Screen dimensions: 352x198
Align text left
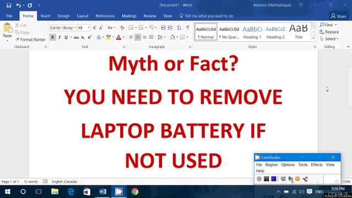(x=131, y=37)
